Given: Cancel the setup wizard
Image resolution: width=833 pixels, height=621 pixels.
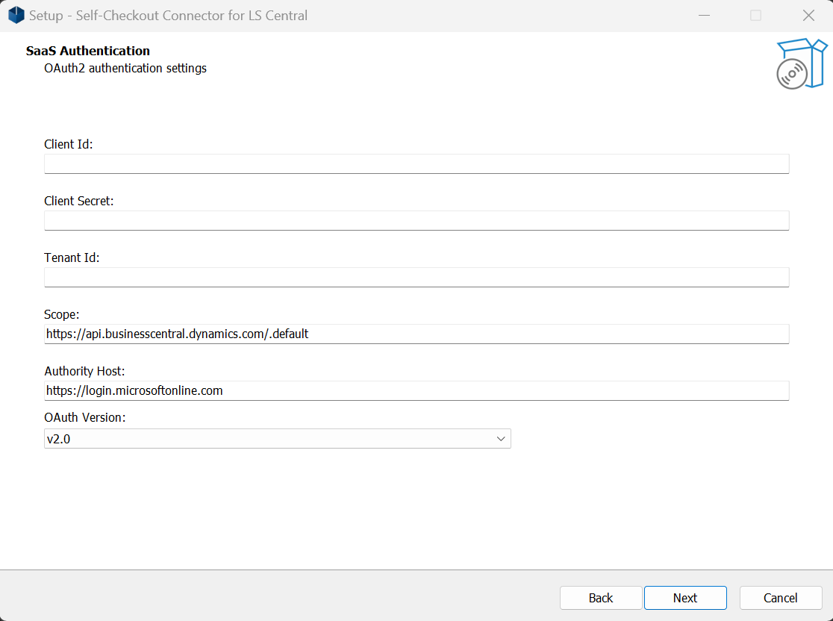Looking at the screenshot, I should (780, 597).
